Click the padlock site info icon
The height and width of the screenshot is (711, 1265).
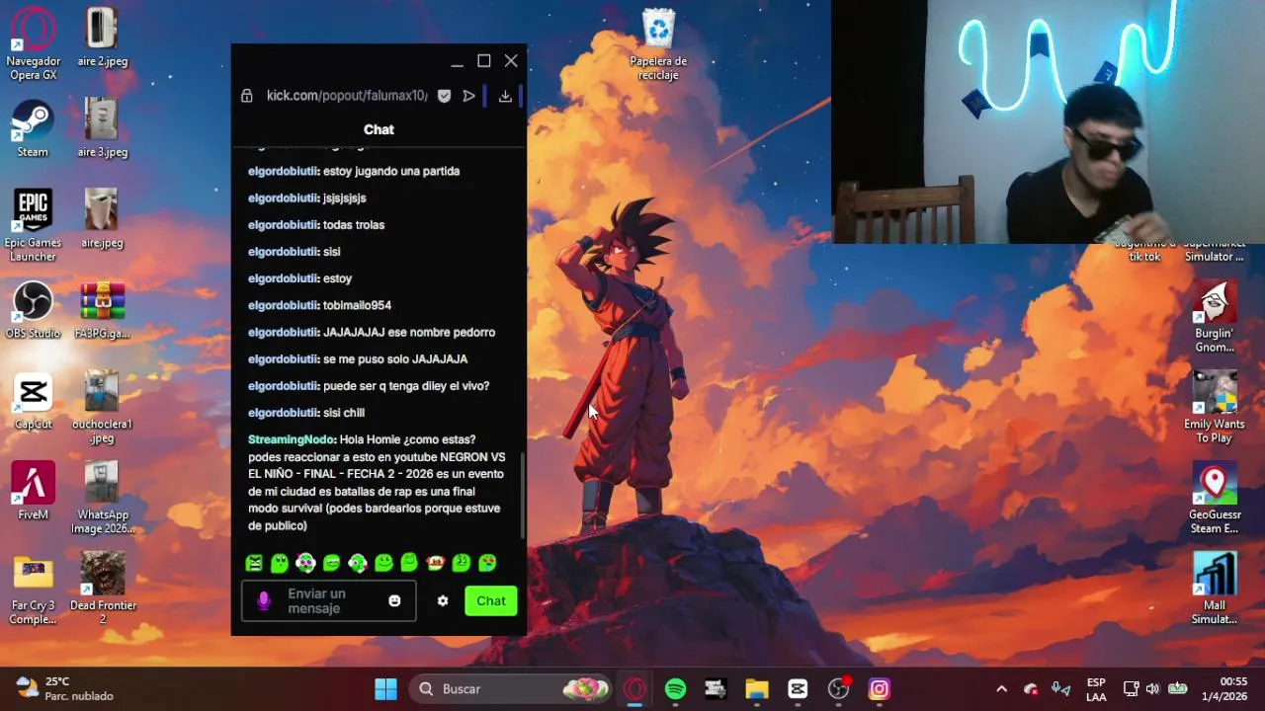tap(246, 96)
